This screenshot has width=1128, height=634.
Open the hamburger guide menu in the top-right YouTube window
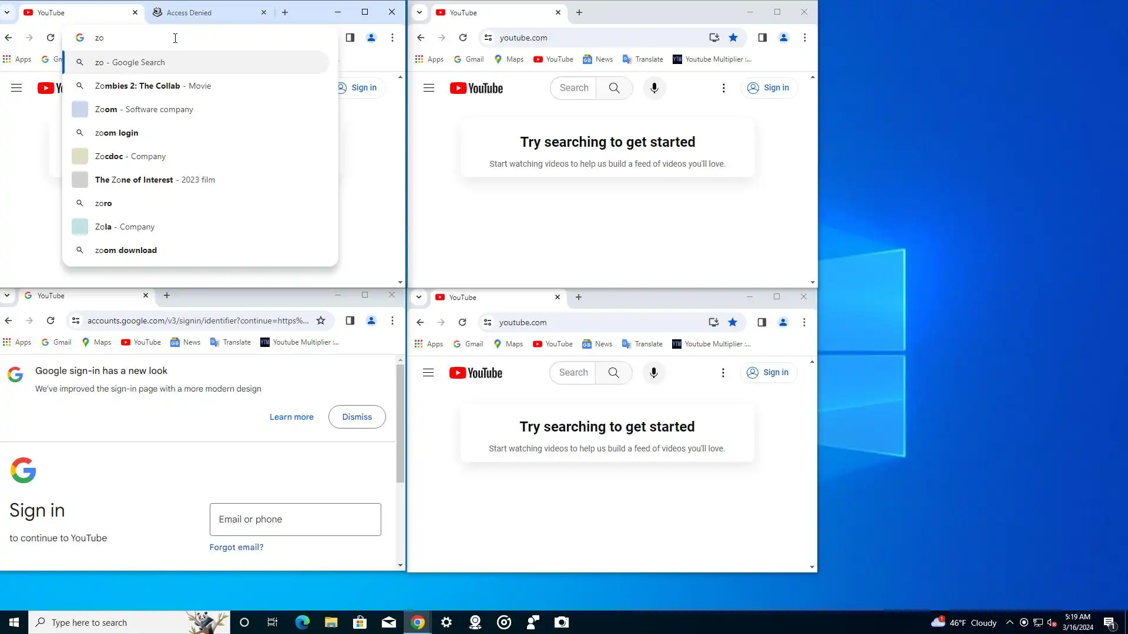point(429,88)
